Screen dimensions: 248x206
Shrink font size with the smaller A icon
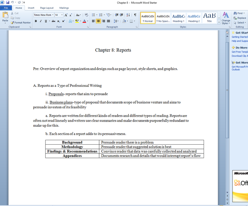[70, 15]
